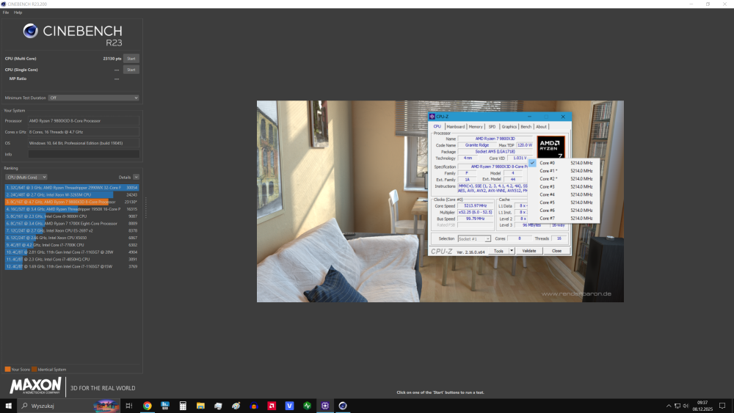The height and width of the screenshot is (413, 734).
Task: Switch to the CPU-Z taskbar icon
Action: pyautogui.click(x=325, y=406)
